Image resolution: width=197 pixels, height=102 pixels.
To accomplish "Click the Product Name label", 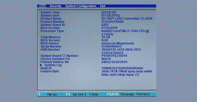I will pyautogui.click(x=51, y=18).
